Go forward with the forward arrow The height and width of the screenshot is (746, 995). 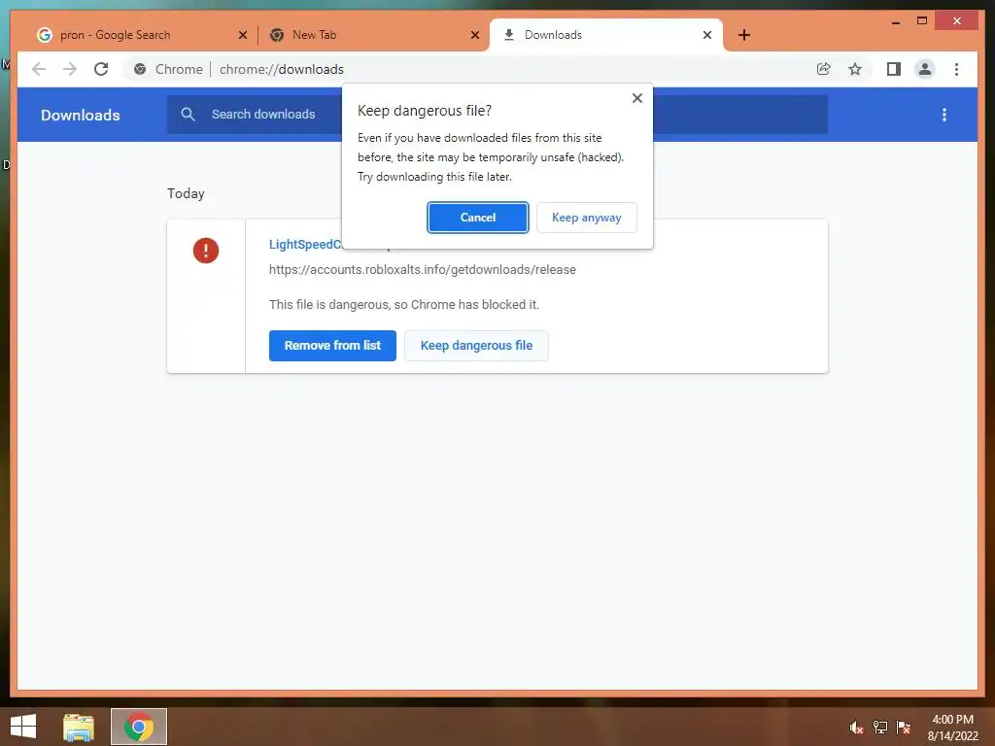[70, 69]
